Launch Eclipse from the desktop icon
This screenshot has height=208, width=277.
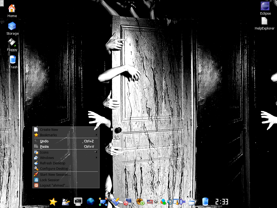(x=265, y=6)
